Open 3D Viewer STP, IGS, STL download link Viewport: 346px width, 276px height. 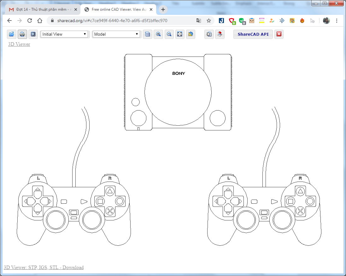click(44, 267)
